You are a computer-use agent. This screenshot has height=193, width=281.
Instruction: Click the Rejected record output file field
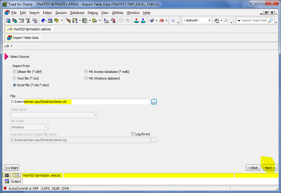80,140
